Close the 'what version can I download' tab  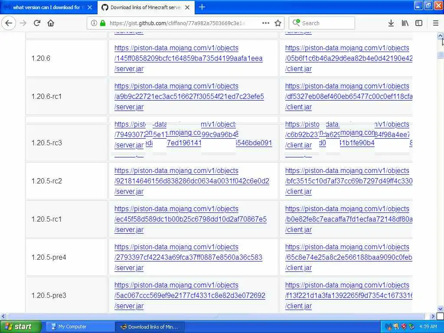[90, 7]
